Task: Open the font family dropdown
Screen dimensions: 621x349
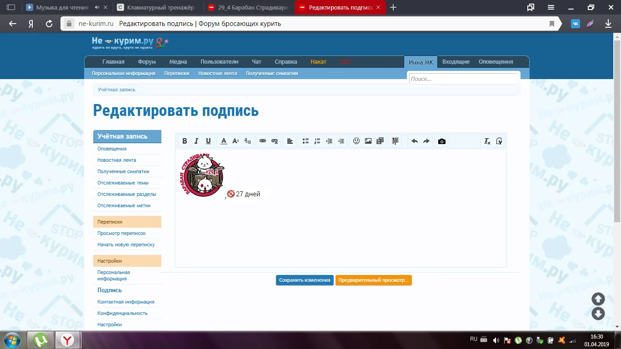Action: pos(247,141)
